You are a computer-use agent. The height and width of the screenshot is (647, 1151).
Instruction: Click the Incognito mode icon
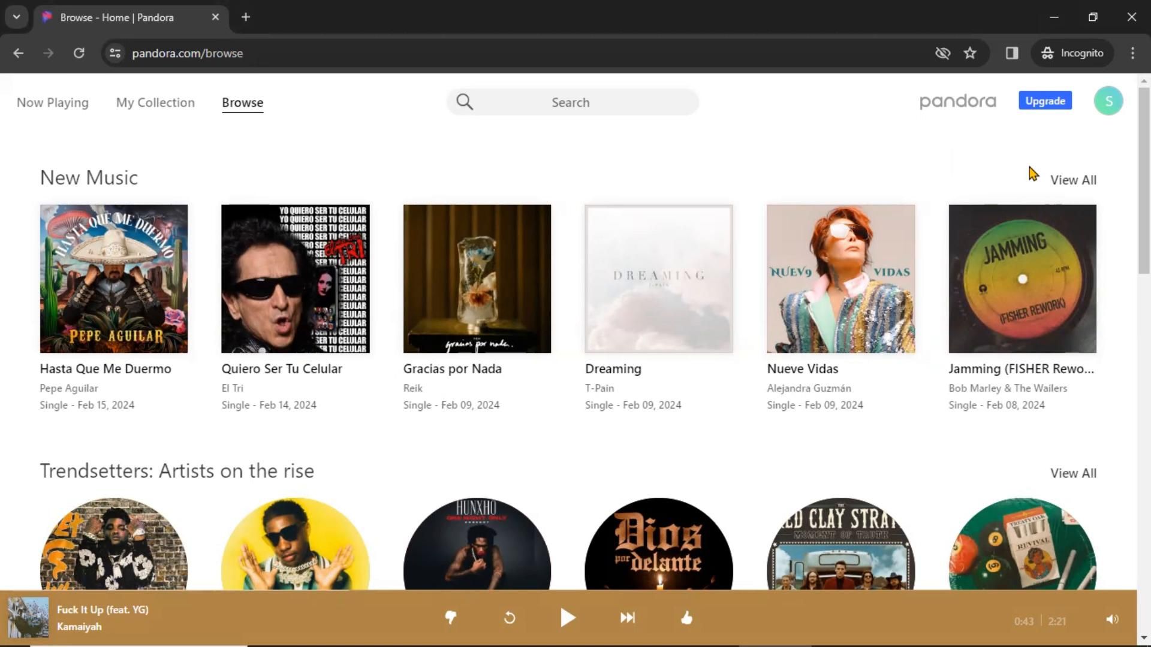(1047, 53)
